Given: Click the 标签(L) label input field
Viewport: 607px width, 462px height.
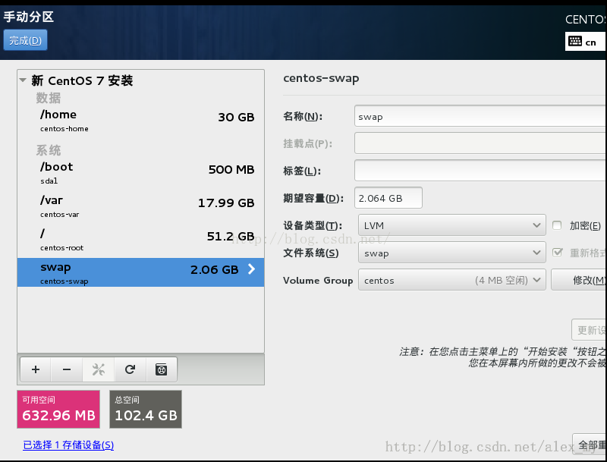Looking at the screenshot, I should 480,170.
